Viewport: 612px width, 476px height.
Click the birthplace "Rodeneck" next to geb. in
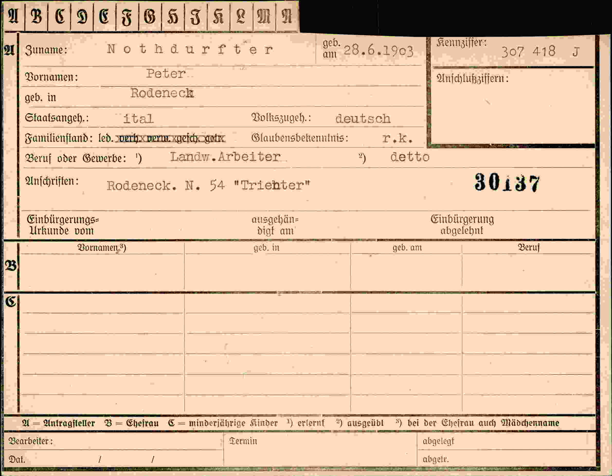[162, 93]
